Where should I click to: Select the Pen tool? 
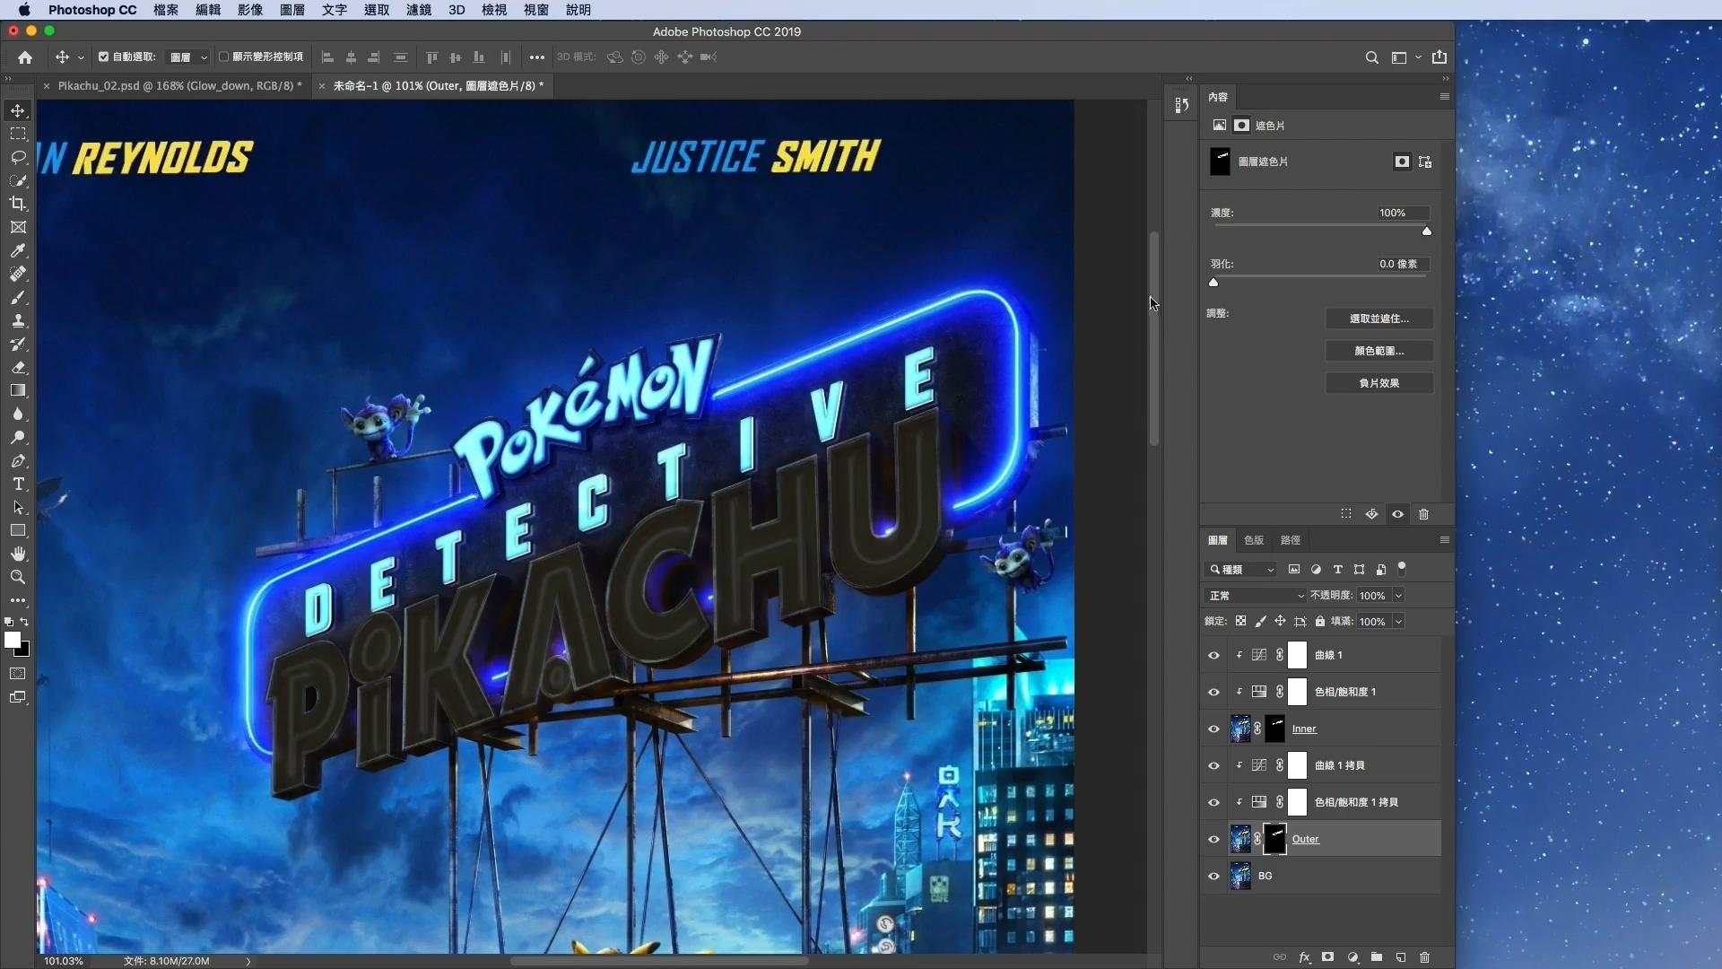(x=18, y=460)
